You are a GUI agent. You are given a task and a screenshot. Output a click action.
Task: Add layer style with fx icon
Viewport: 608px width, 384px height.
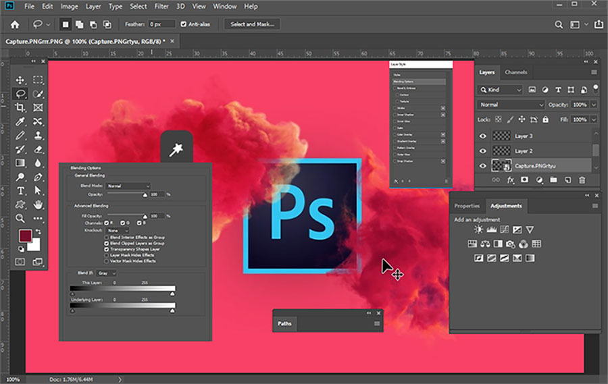point(511,180)
